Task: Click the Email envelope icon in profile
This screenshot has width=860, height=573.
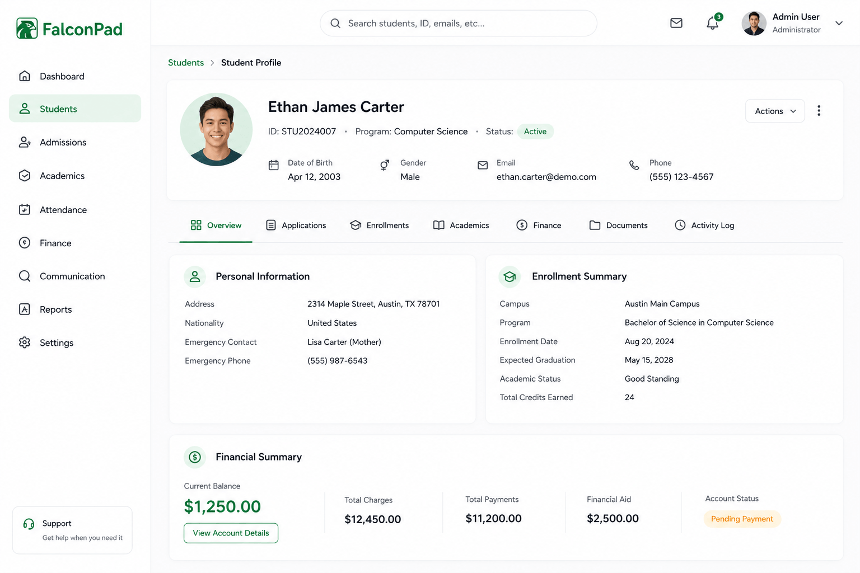Action: click(x=483, y=165)
